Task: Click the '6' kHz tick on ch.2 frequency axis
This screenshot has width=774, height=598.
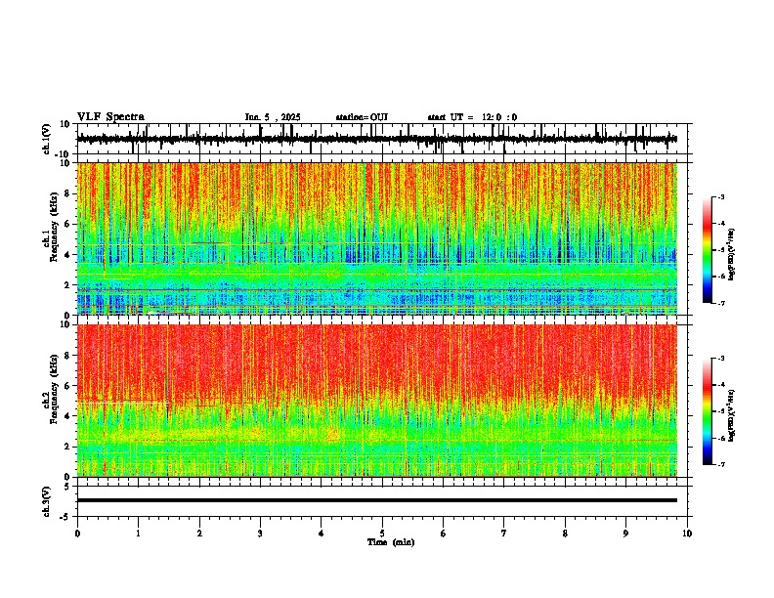Action: tap(67, 386)
